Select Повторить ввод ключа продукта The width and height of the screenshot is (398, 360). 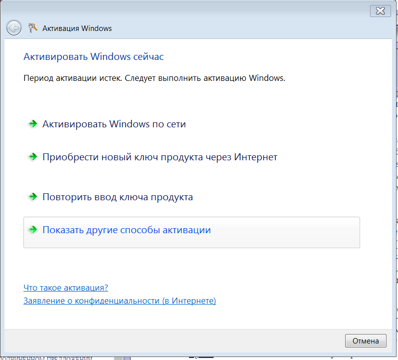click(118, 197)
